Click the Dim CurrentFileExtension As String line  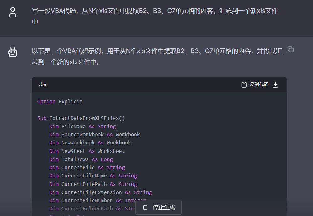pyautogui.click(x=100, y=192)
